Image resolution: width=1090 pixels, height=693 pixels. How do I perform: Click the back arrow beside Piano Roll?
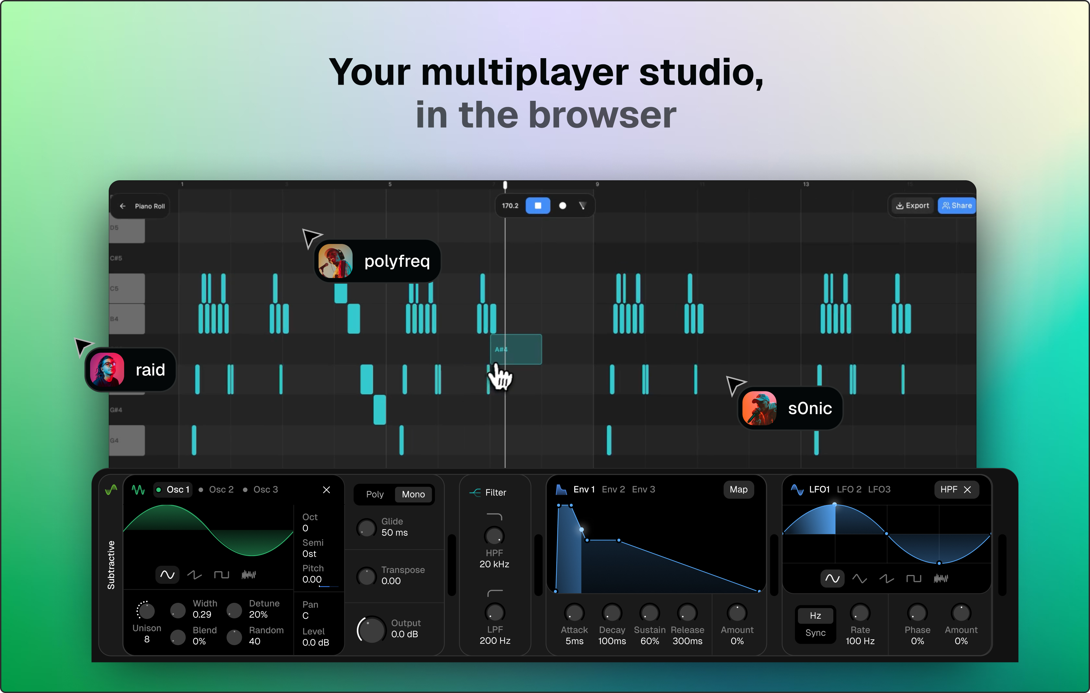[x=122, y=206]
